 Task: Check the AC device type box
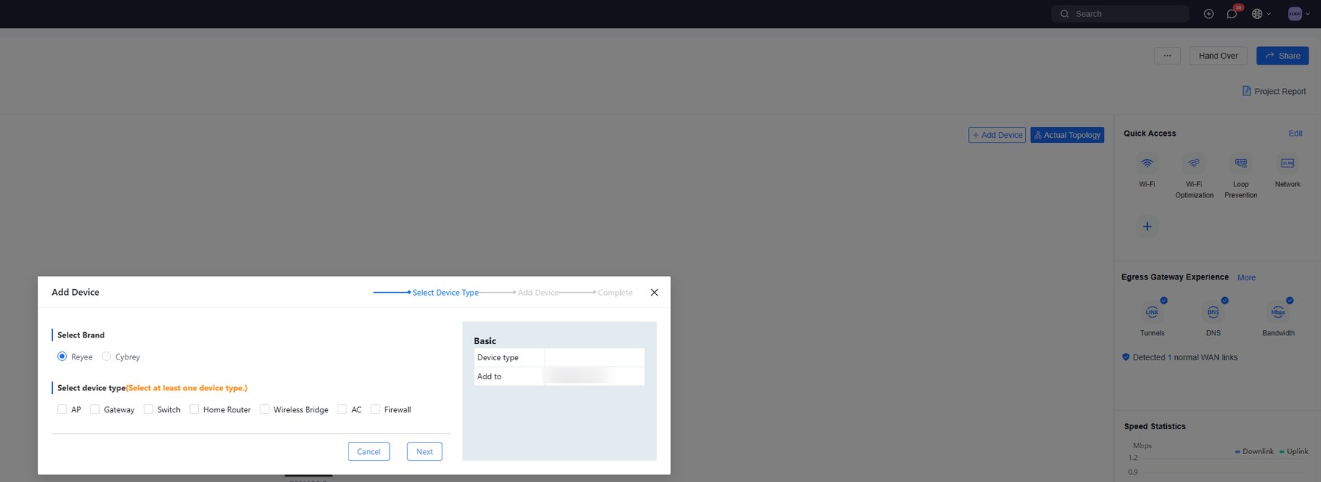(x=342, y=409)
